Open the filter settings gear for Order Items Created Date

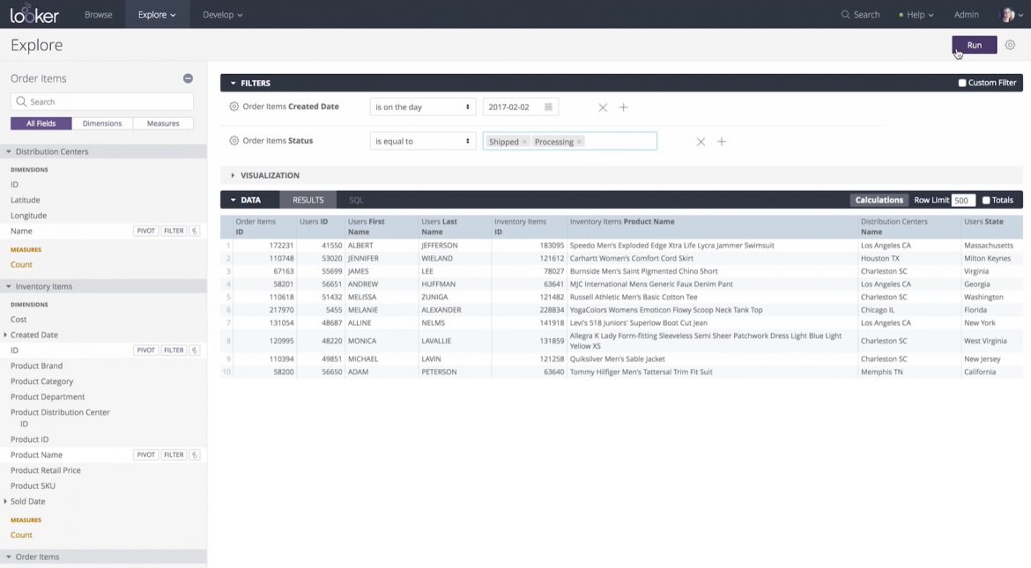coord(234,106)
